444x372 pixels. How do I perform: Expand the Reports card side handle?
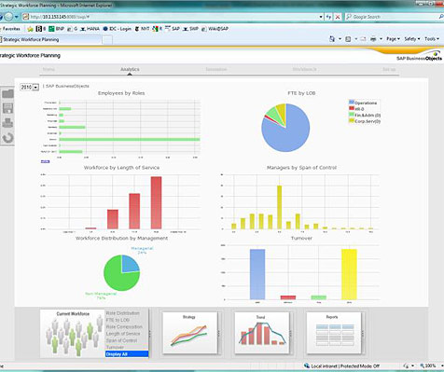pos(363,333)
